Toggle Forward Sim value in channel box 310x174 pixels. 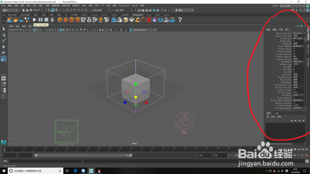[x=298, y=80]
